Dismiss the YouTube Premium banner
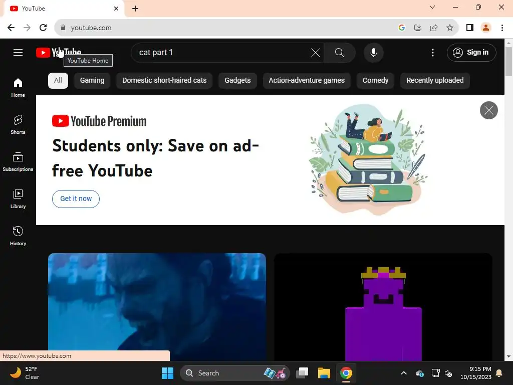The image size is (513, 385). click(489, 110)
